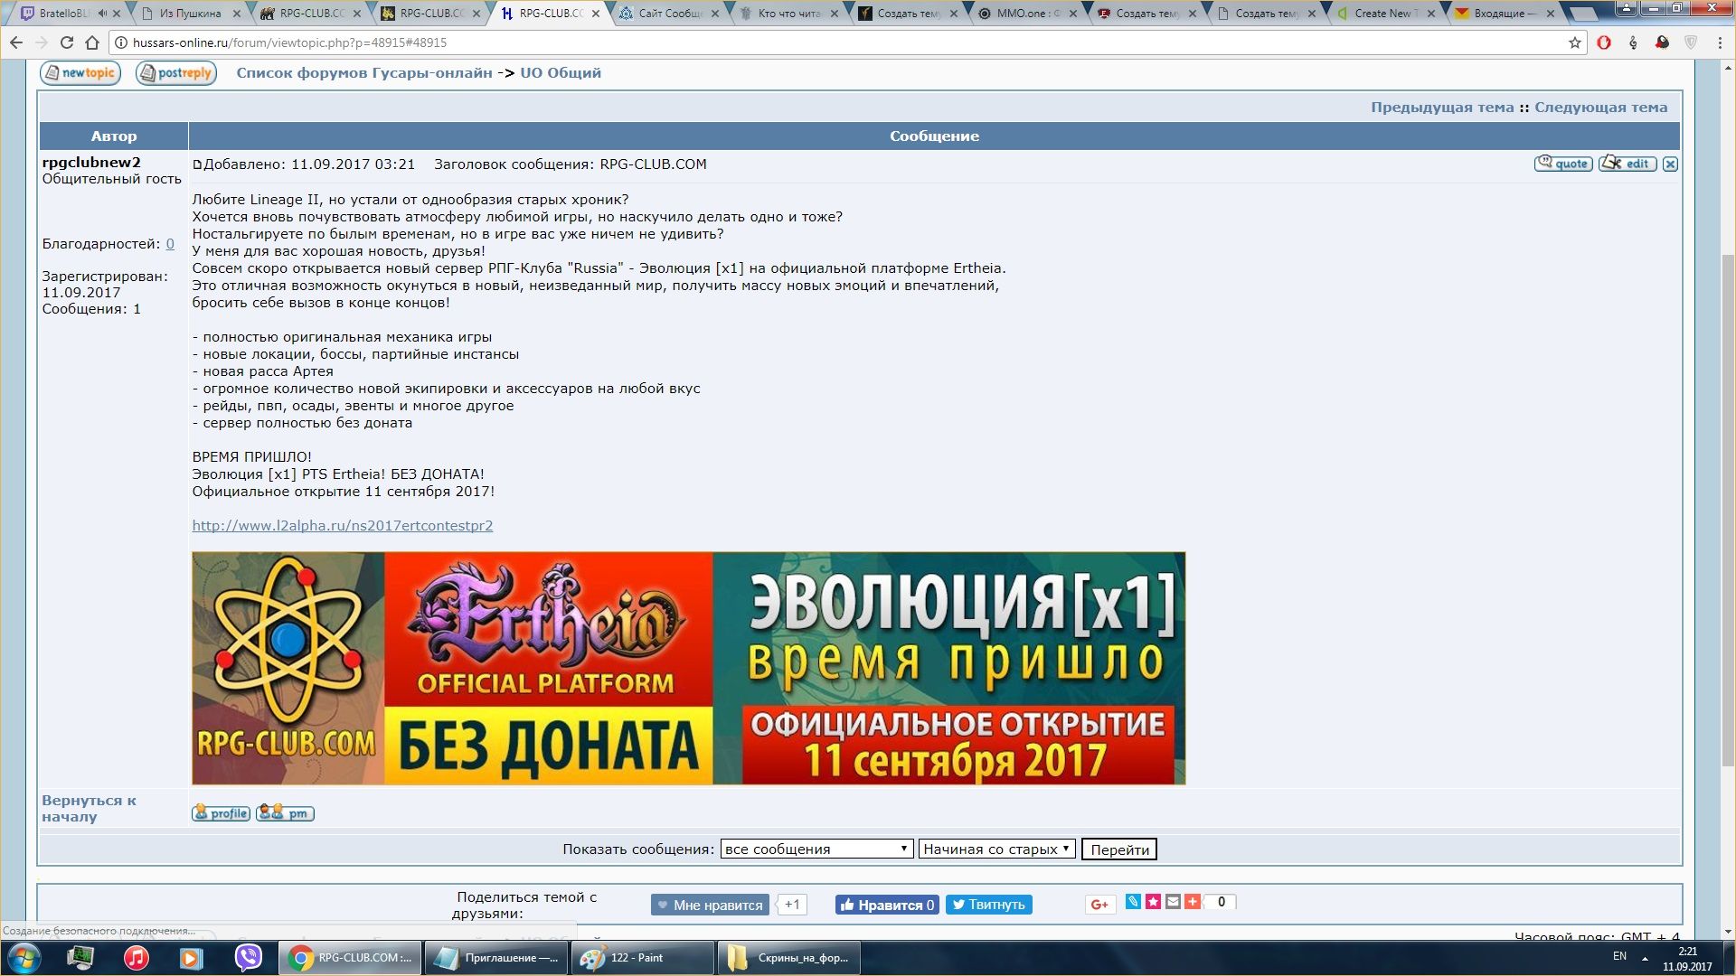The height and width of the screenshot is (976, 1736).
Task: Switch to the 'Из Пушкина' tab
Action: tap(191, 14)
